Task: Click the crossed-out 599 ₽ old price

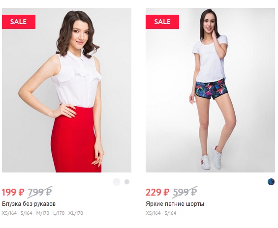Action: click(185, 192)
